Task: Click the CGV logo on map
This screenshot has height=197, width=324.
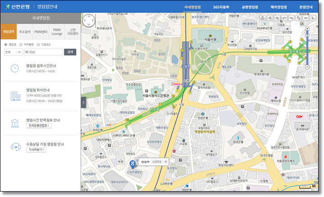Action: click(x=299, y=116)
